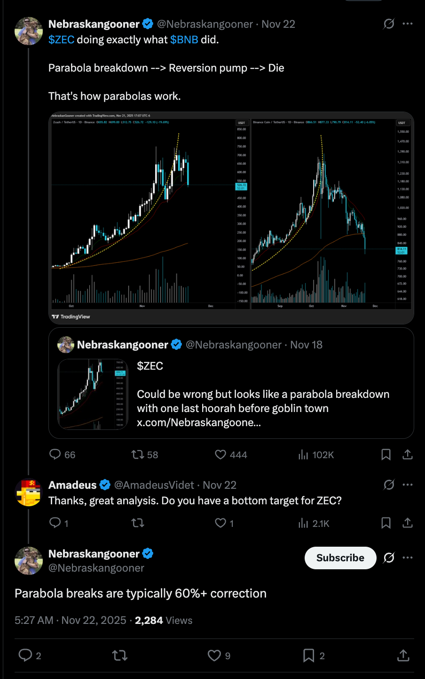
Task: Open the $ZEC cashtag link
Action: click(x=61, y=40)
